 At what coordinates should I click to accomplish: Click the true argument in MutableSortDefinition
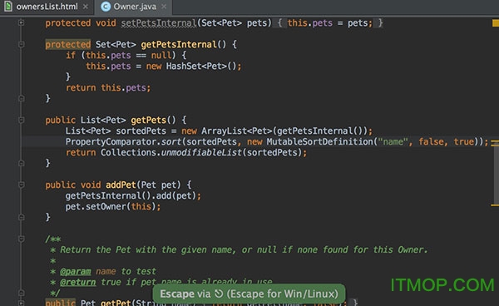(464, 141)
